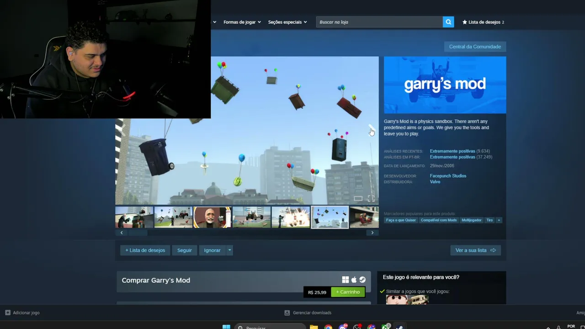Expand the Seções especiais menu
585x329 pixels.
click(x=287, y=22)
